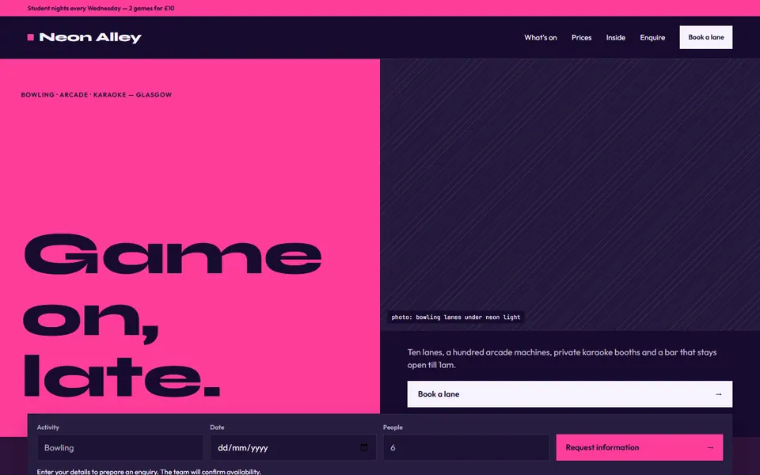Click the bowling lanes photo placeholder
Screen dimensions: 760x475
click(x=570, y=195)
